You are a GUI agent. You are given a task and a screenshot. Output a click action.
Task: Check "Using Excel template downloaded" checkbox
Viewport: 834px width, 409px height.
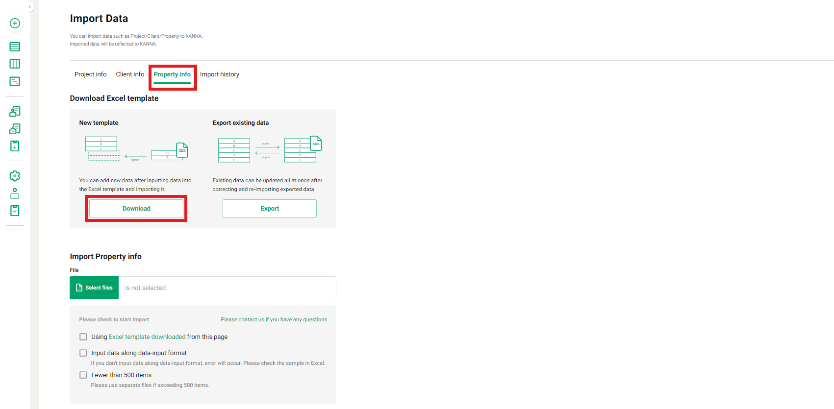[83, 337]
